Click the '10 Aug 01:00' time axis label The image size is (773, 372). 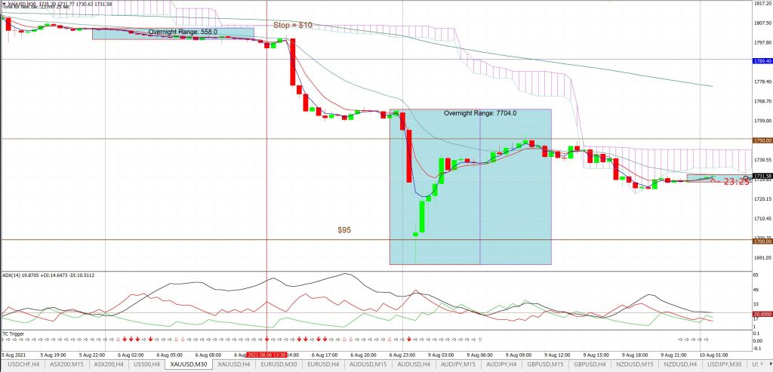[x=714, y=355]
